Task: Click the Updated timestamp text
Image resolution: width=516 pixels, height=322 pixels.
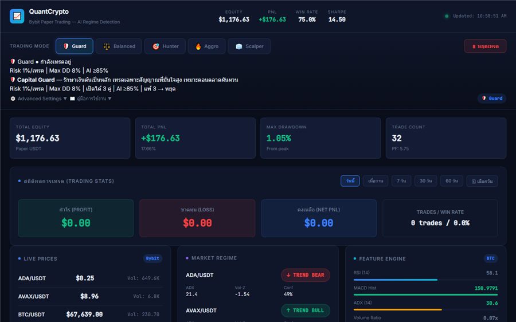Action: 479,16
